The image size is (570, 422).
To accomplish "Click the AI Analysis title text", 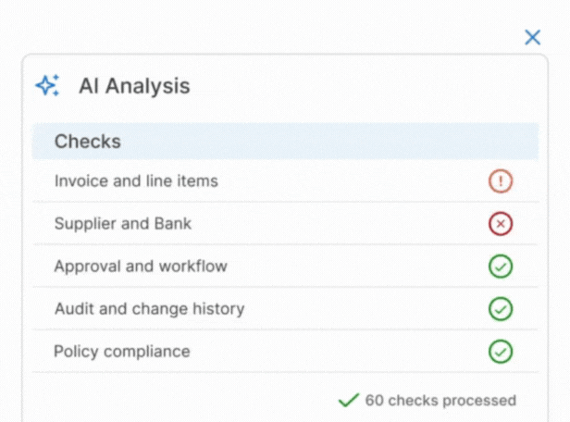I will point(134,86).
